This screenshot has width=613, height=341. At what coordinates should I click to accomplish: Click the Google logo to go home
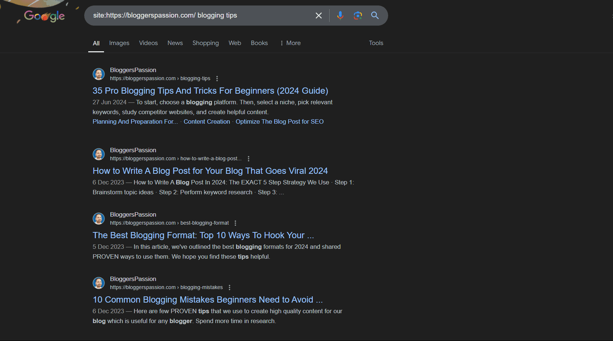pos(45,15)
